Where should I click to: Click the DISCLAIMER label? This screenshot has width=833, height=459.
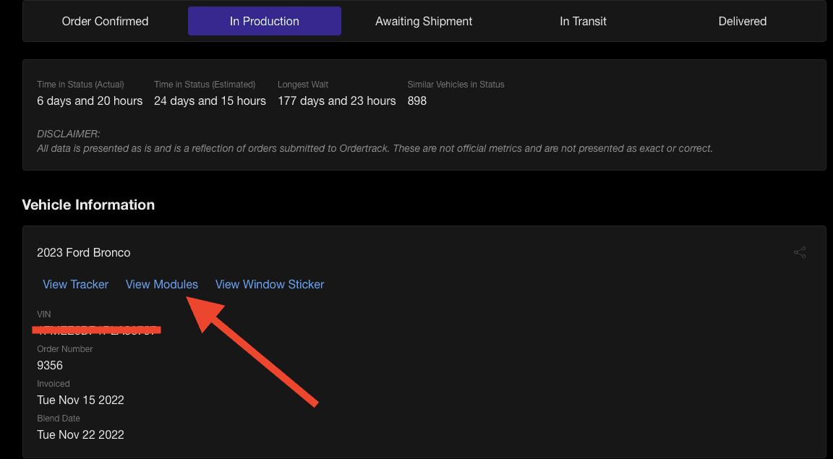click(x=69, y=134)
